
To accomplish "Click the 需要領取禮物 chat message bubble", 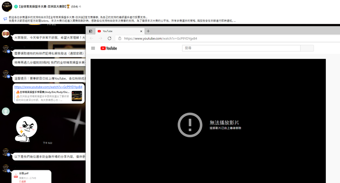I will (49, 53).
